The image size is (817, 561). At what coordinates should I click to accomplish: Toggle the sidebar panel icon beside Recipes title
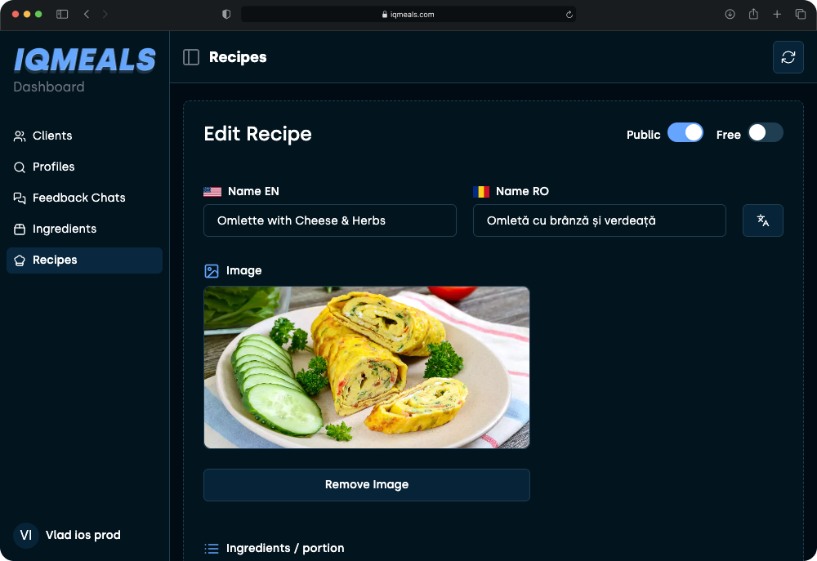(190, 56)
